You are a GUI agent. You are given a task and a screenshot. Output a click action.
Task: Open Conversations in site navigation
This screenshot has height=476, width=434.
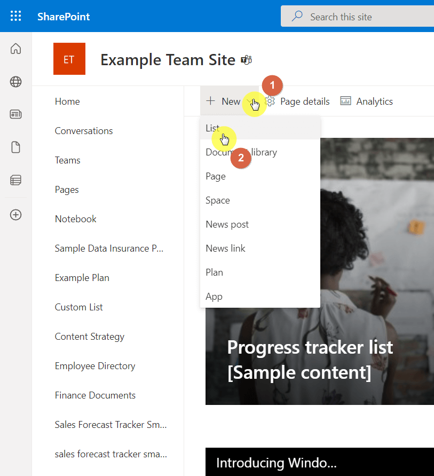(x=84, y=131)
